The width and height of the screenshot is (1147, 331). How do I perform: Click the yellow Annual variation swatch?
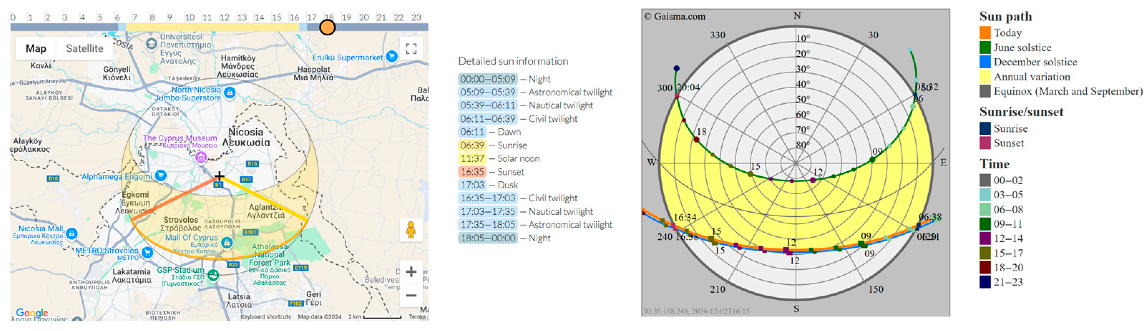[x=985, y=76]
